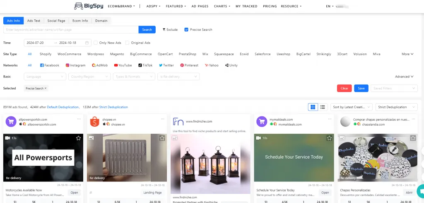
Task: Toggle the Precise Search checkbox
Action: 186,30
